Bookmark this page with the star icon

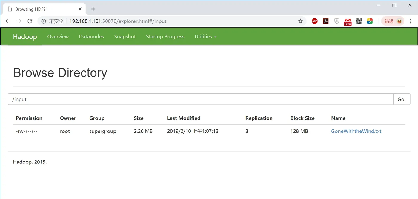click(300, 21)
